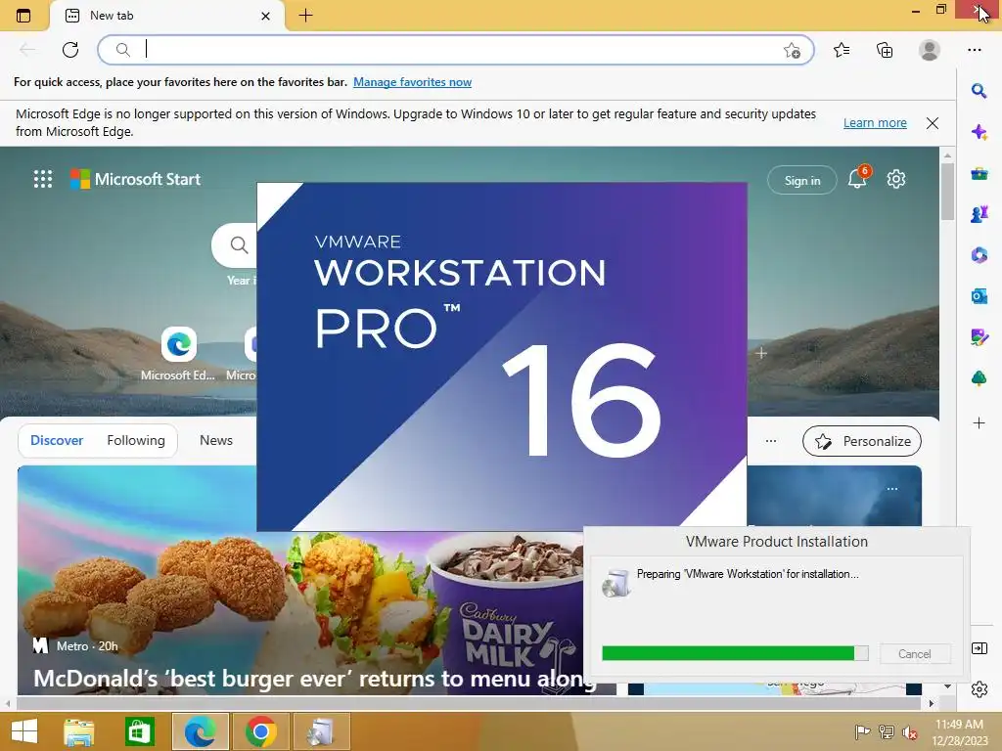Select the Discover feed tab
Viewport: 1002px width, 751px height.
[57, 441]
